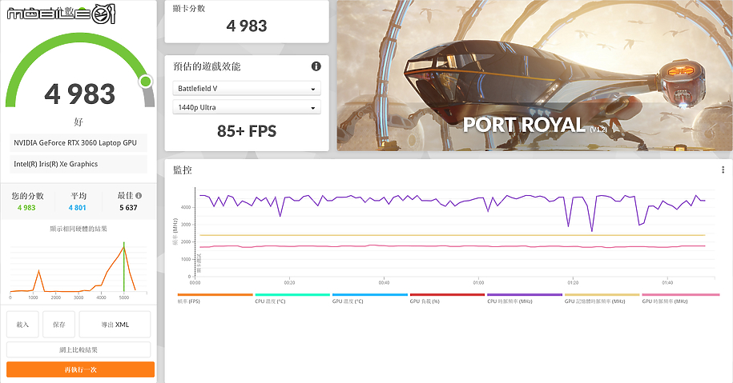Open the three-dot menu in 監控 panel

click(x=723, y=170)
